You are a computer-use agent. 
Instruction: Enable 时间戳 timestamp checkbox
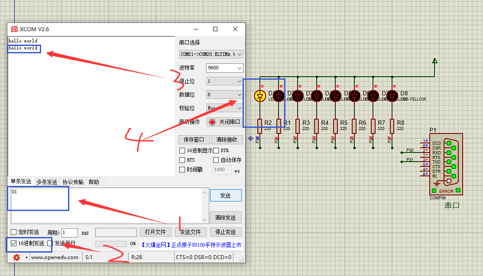182,170
